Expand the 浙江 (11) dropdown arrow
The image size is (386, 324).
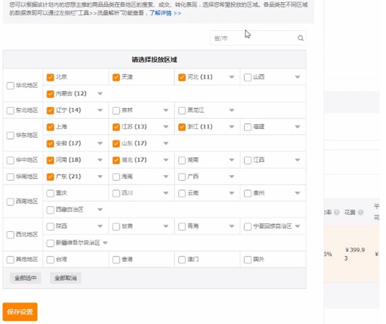point(232,127)
